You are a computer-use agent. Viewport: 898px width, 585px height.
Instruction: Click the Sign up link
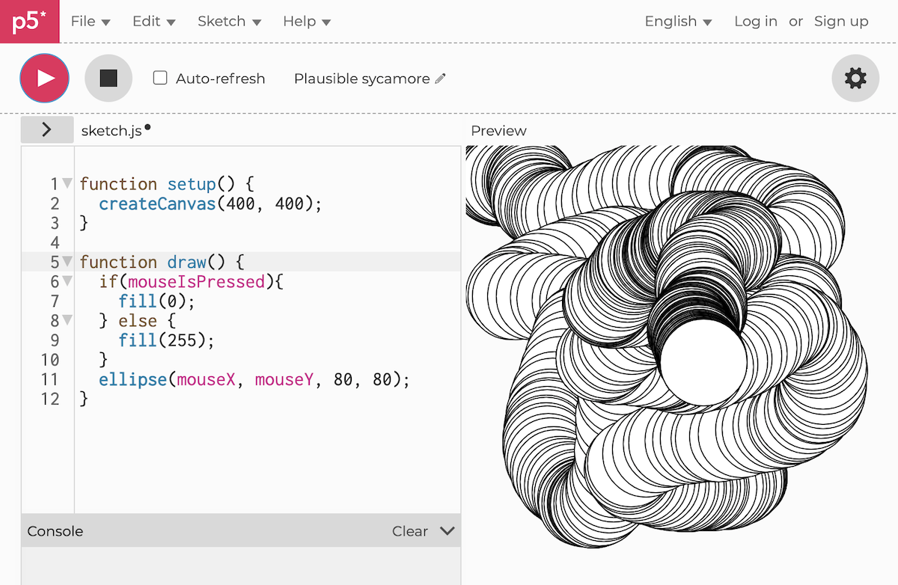pyautogui.click(x=841, y=22)
